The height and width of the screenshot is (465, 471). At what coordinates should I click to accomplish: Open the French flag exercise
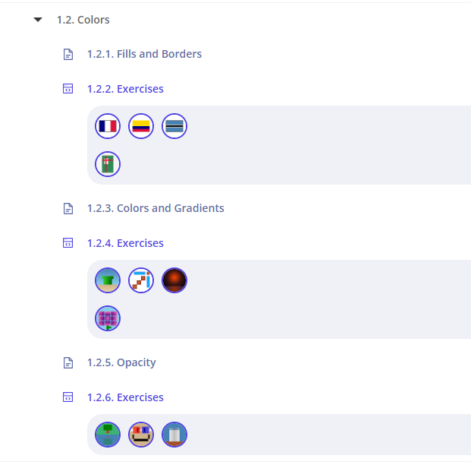pyautogui.click(x=108, y=126)
